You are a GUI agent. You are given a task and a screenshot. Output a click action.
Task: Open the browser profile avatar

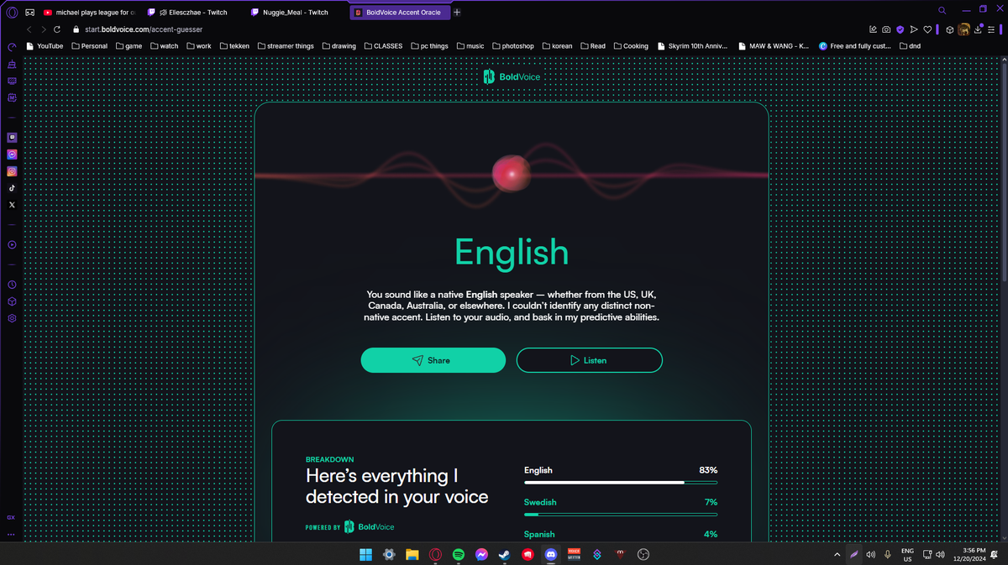(964, 29)
